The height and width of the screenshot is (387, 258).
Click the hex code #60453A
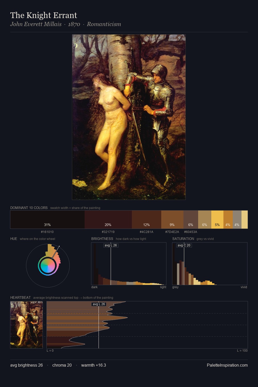pyautogui.click(x=191, y=232)
